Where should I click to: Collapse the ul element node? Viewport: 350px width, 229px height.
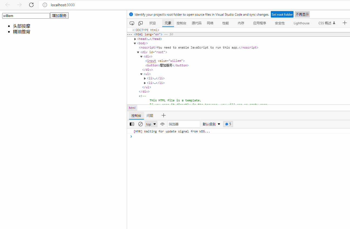[141, 74]
